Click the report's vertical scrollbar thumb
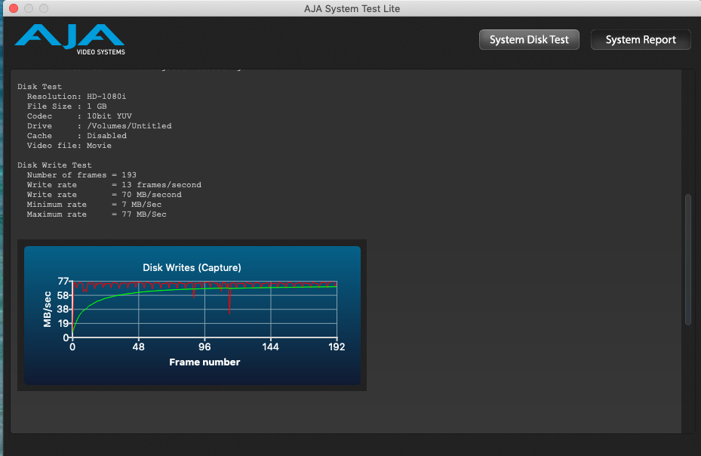Screen dimensions: 701x456 [x=688, y=260]
